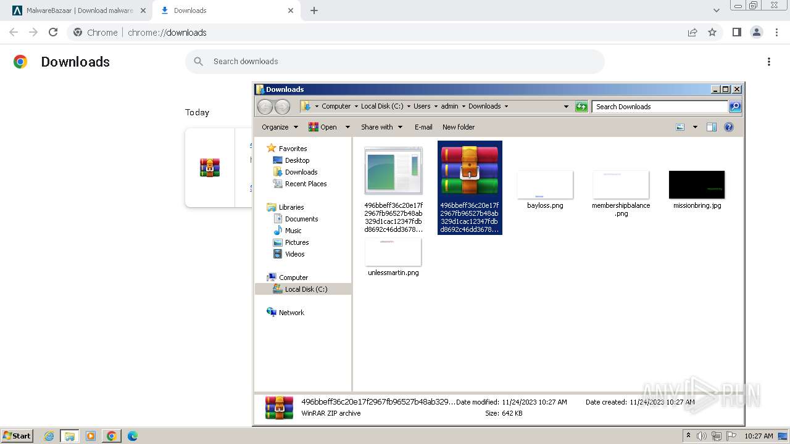
Task: Click the change view icon in Explorer toolbar
Action: point(680,127)
